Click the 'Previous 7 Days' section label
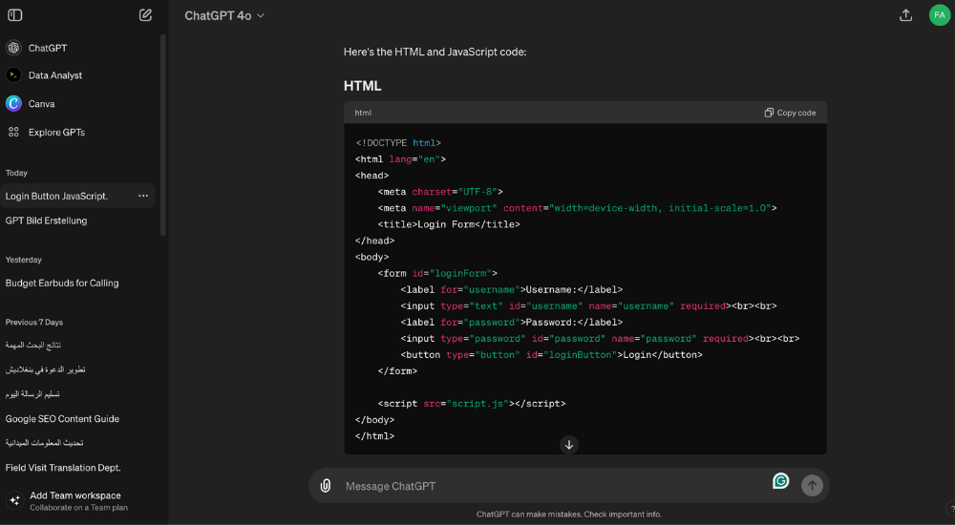955x525 pixels. coord(34,323)
